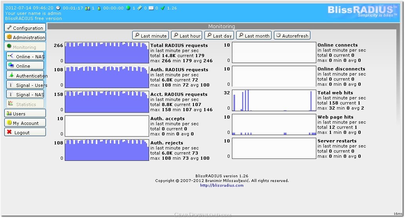Image resolution: width=405 pixels, height=218 pixels.
Task: Click the green arrow icon on Authentication
Action: pos(11,75)
